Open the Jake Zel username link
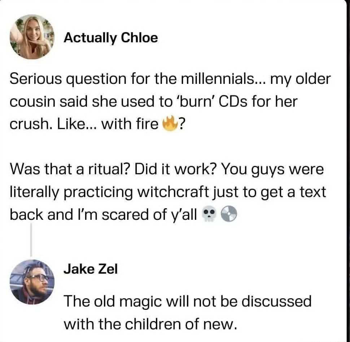Viewport: 350px width, 342px height. coord(91,269)
